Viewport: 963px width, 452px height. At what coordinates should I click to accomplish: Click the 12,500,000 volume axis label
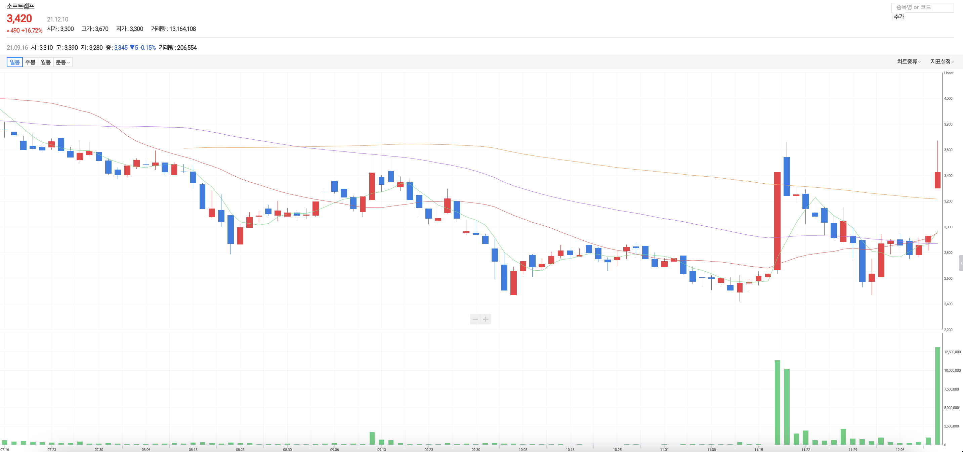[x=952, y=352]
